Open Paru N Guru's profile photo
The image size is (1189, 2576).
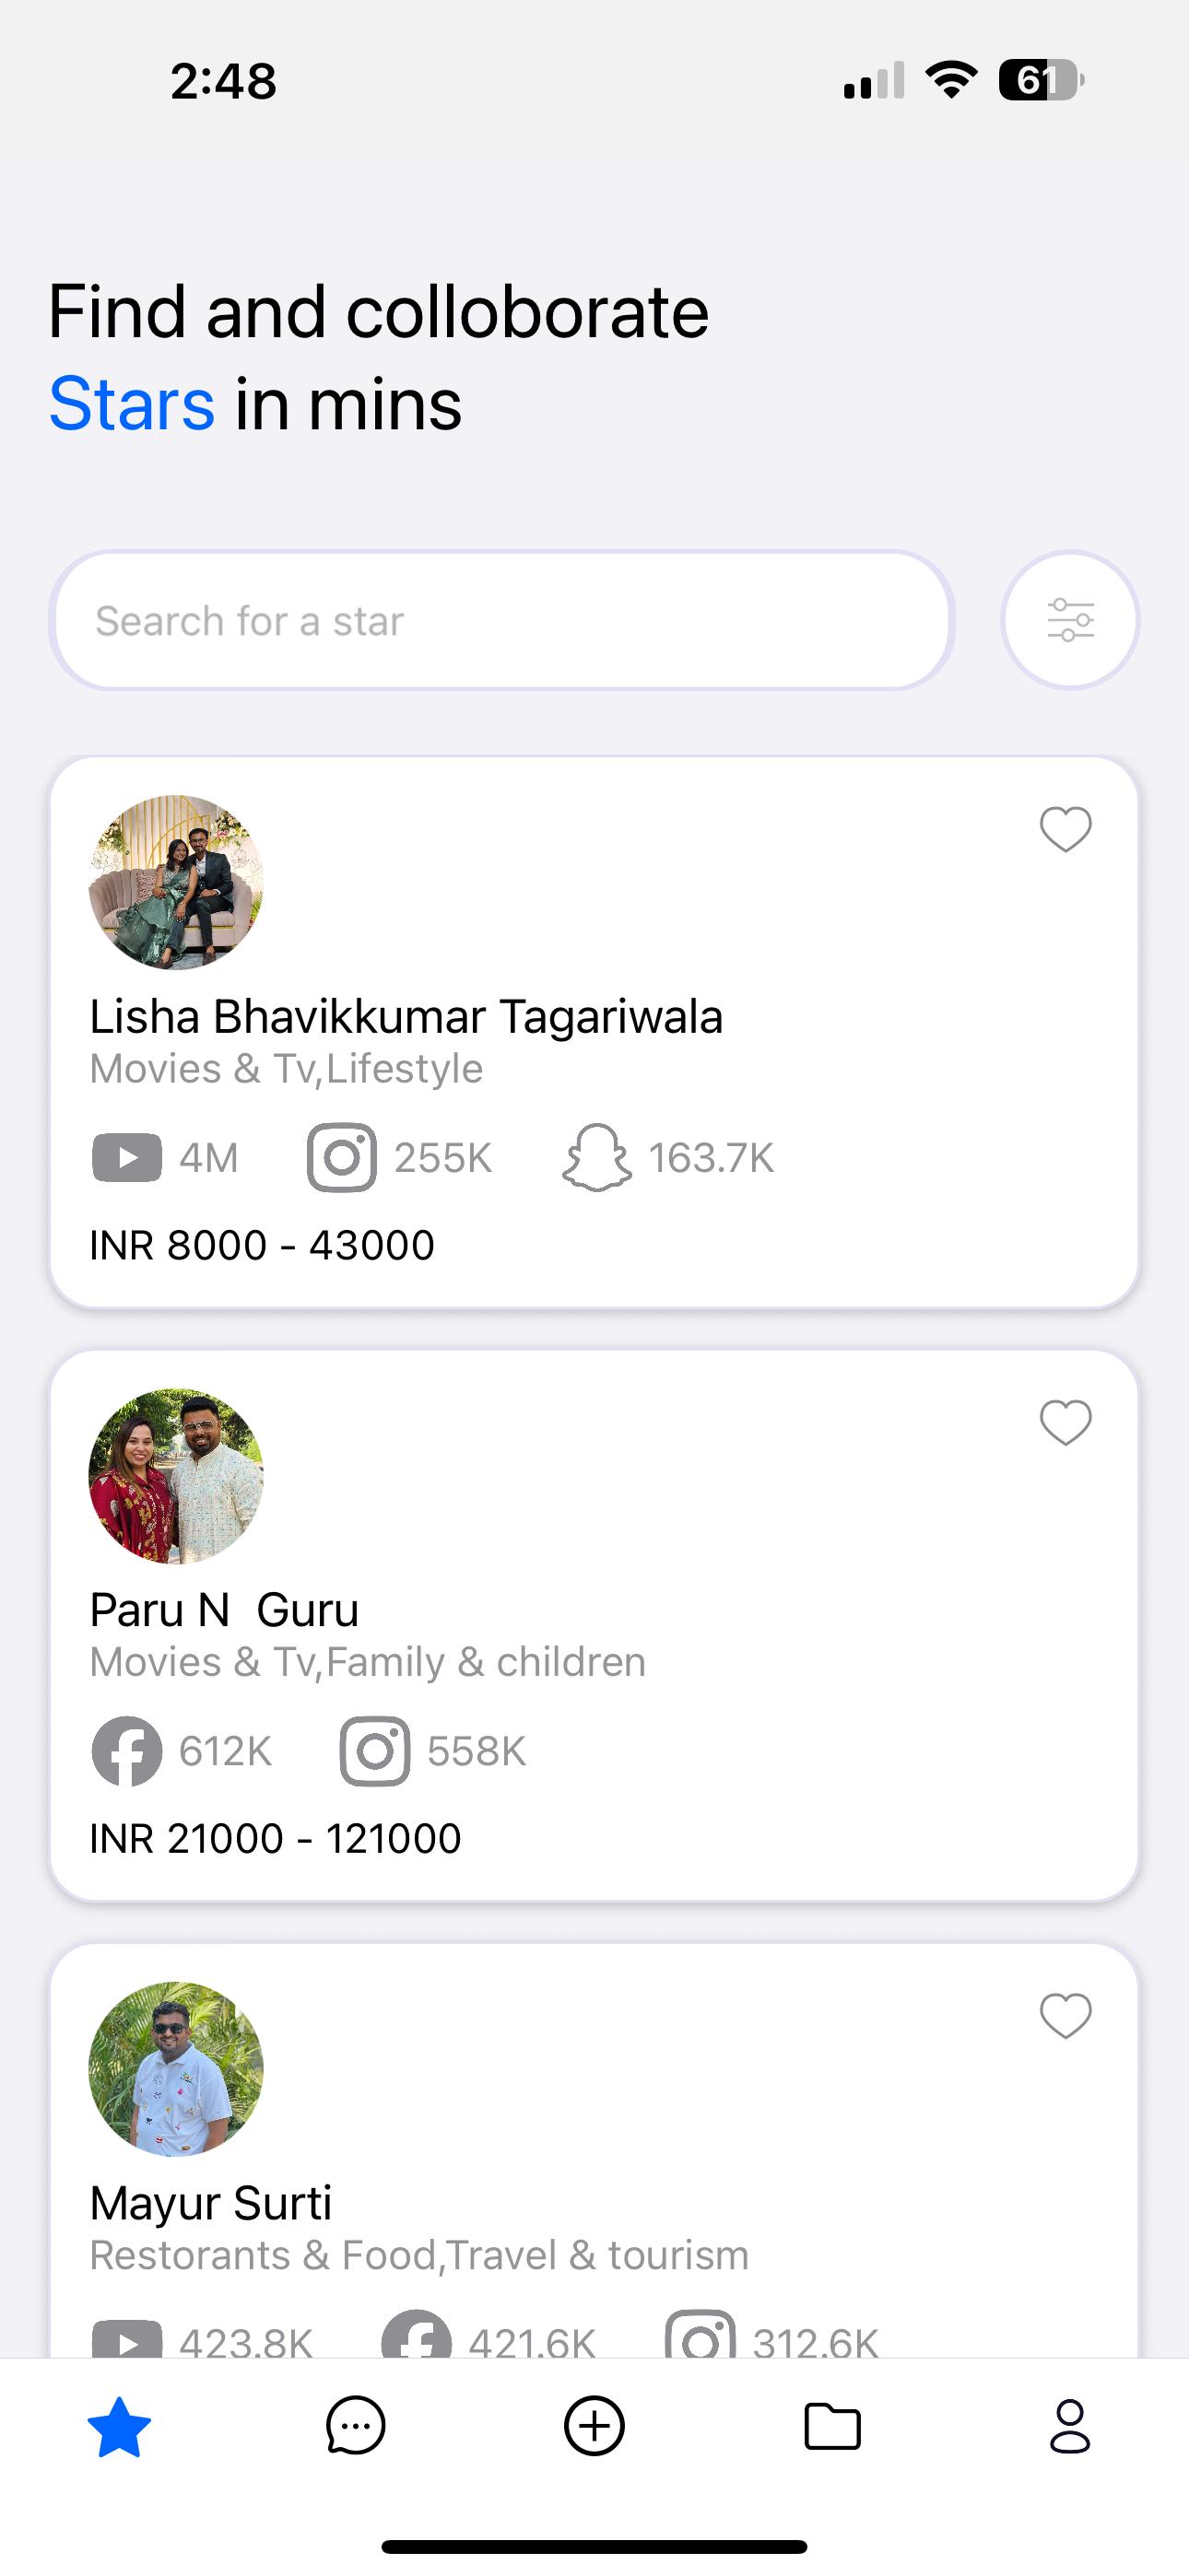click(x=176, y=1475)
